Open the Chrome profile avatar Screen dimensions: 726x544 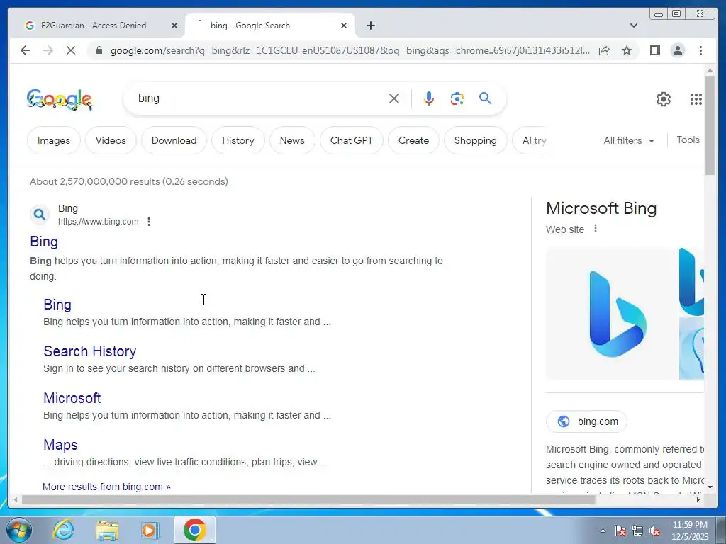click(678, 50)
